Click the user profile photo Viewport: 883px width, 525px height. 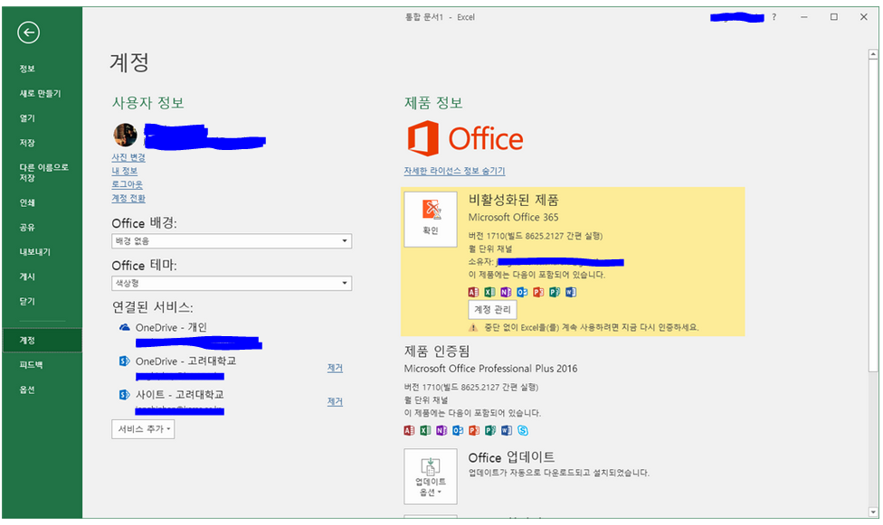125,135
